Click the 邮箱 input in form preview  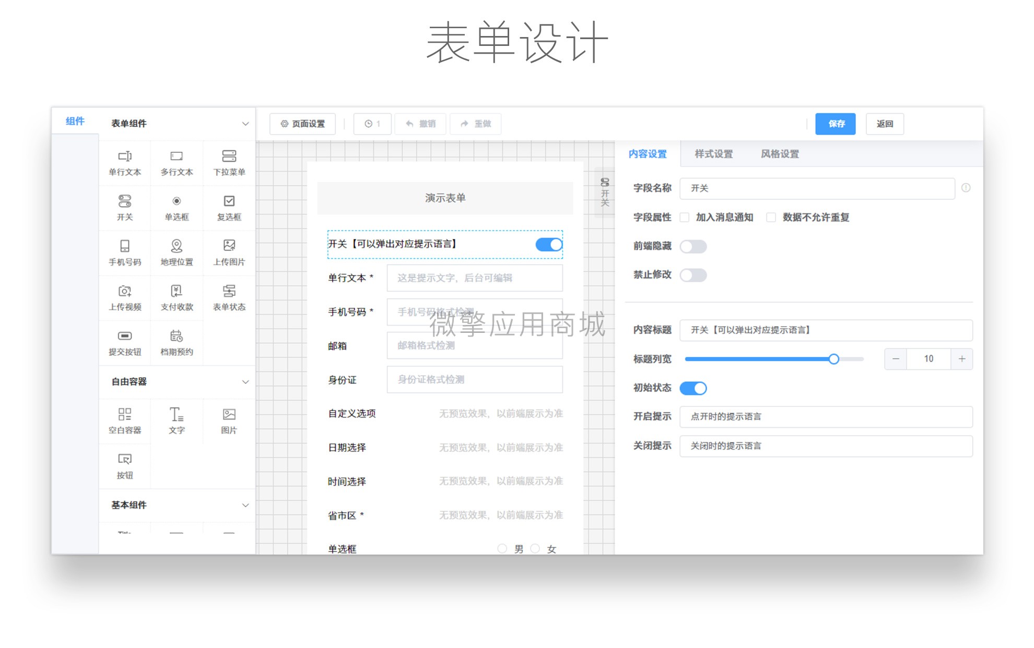(x=475, y=346)
